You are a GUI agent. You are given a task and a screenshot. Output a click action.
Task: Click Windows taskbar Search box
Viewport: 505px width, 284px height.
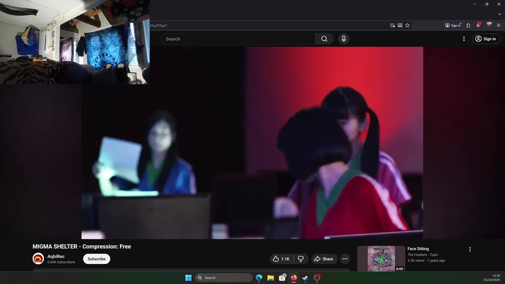tap(224, 278)
